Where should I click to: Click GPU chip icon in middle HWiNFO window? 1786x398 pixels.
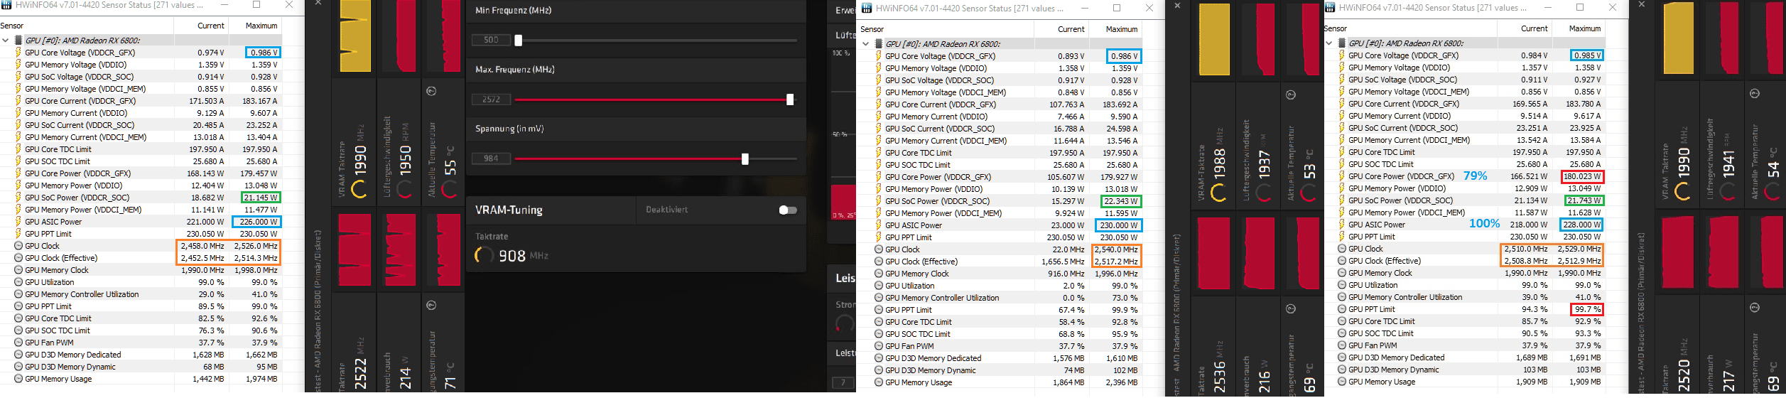pyautogui.click(x=879, y=44)
